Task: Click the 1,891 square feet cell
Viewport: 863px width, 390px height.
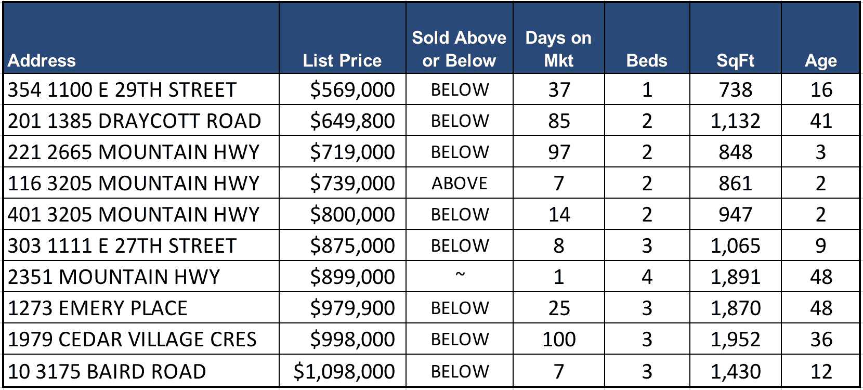Action: 736,277
